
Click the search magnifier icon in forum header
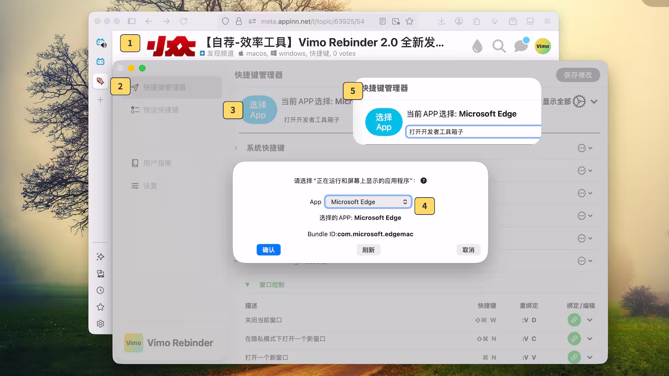pyautogui.click(x=499, y=46)
